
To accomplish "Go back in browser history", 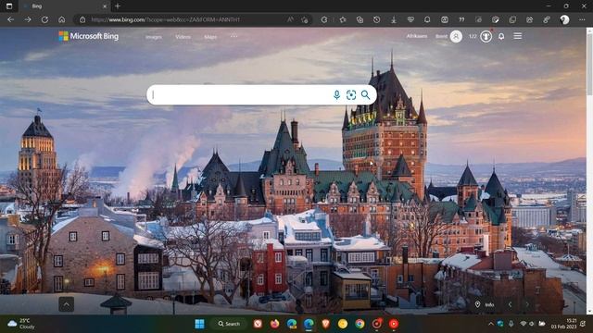I will (10, 19).
